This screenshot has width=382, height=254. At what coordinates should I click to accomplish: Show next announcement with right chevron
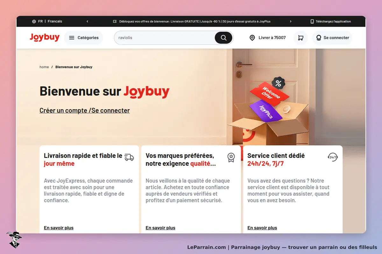[291, 22]
